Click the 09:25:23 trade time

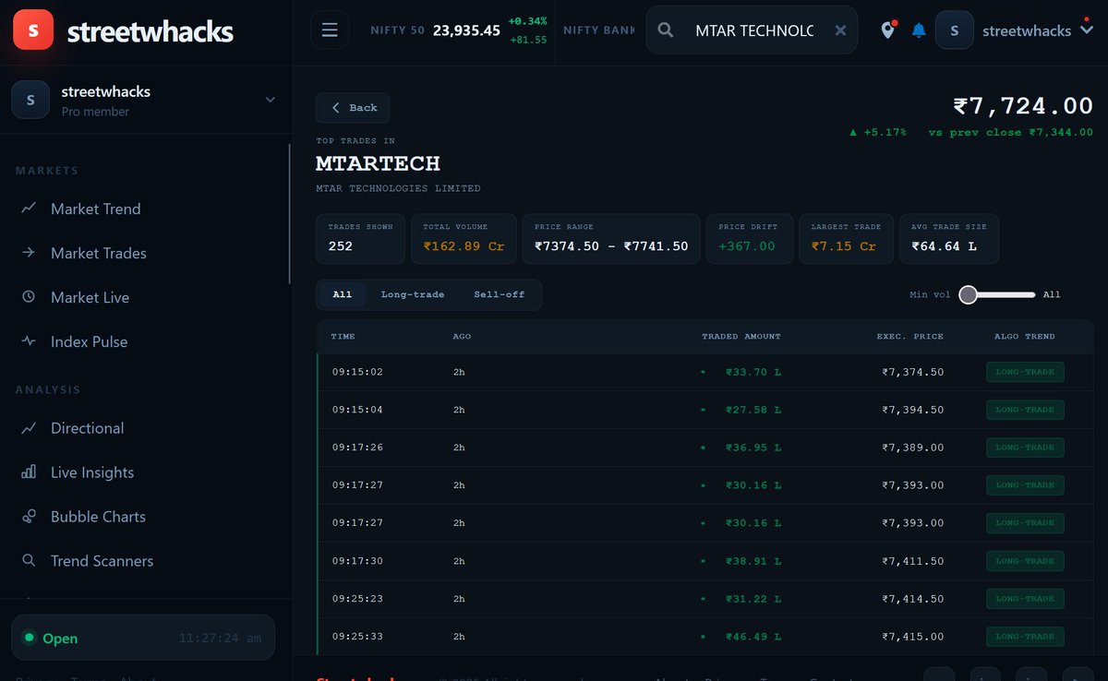pos(357,599)
